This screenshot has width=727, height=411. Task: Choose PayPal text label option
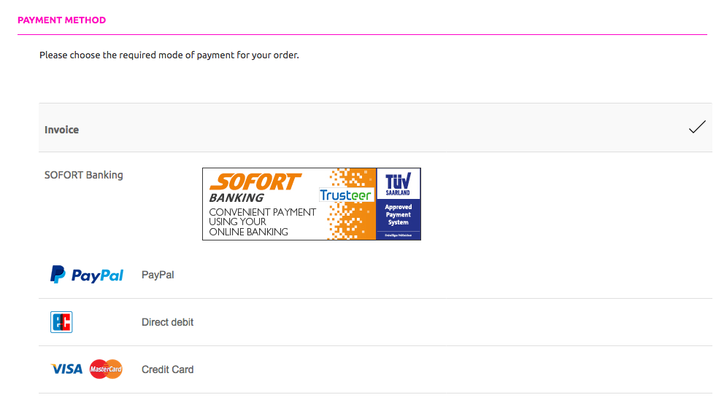[158, 275]
